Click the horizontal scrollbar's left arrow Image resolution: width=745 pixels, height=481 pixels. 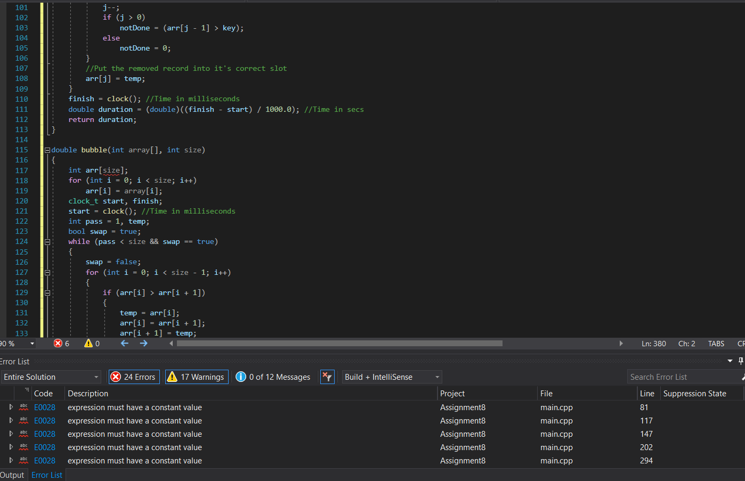171,344
